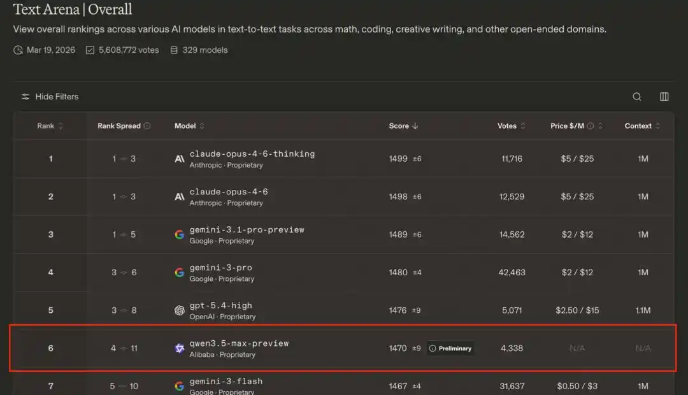Open the qwen3.5-max-preview model link
The height and width of the screenshot is (395, 688).
point(239,343)
